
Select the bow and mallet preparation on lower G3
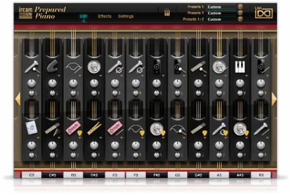point(178,129)
